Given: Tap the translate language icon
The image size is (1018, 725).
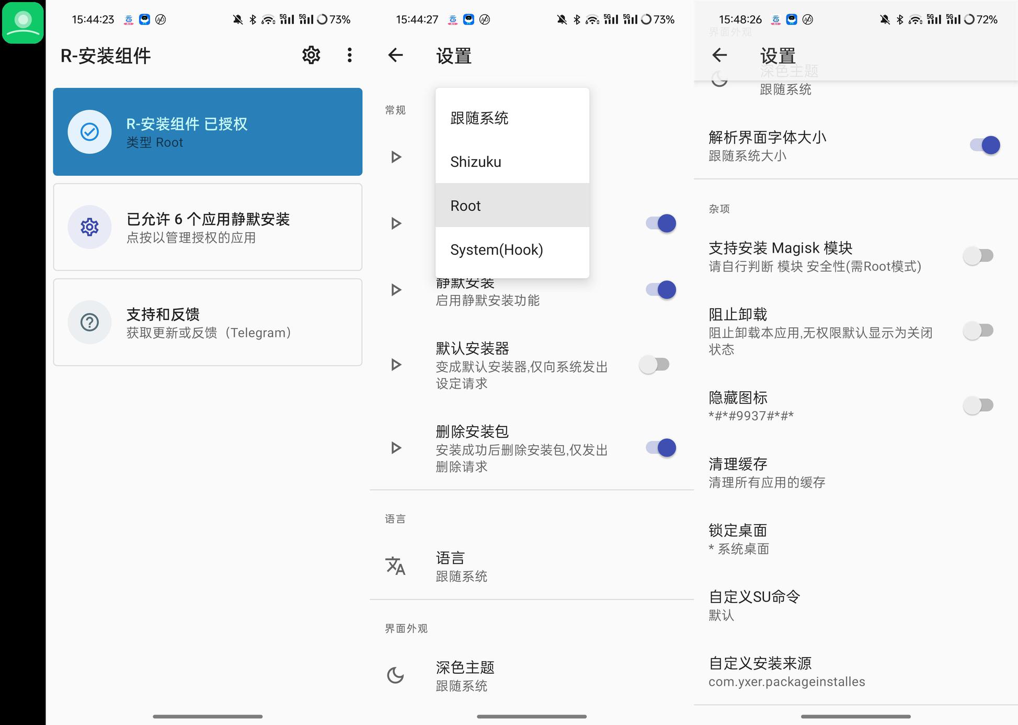Looking at the screenshot, I should point(395,566).
